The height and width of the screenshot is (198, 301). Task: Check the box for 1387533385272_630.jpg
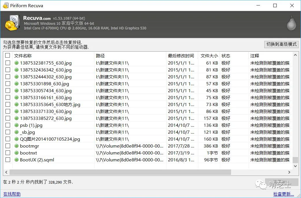[8, 118]
